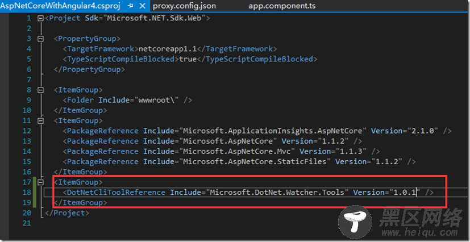
Task: Close the AspNetCoreWithAngular4.csproj tab
Action: 143,6
